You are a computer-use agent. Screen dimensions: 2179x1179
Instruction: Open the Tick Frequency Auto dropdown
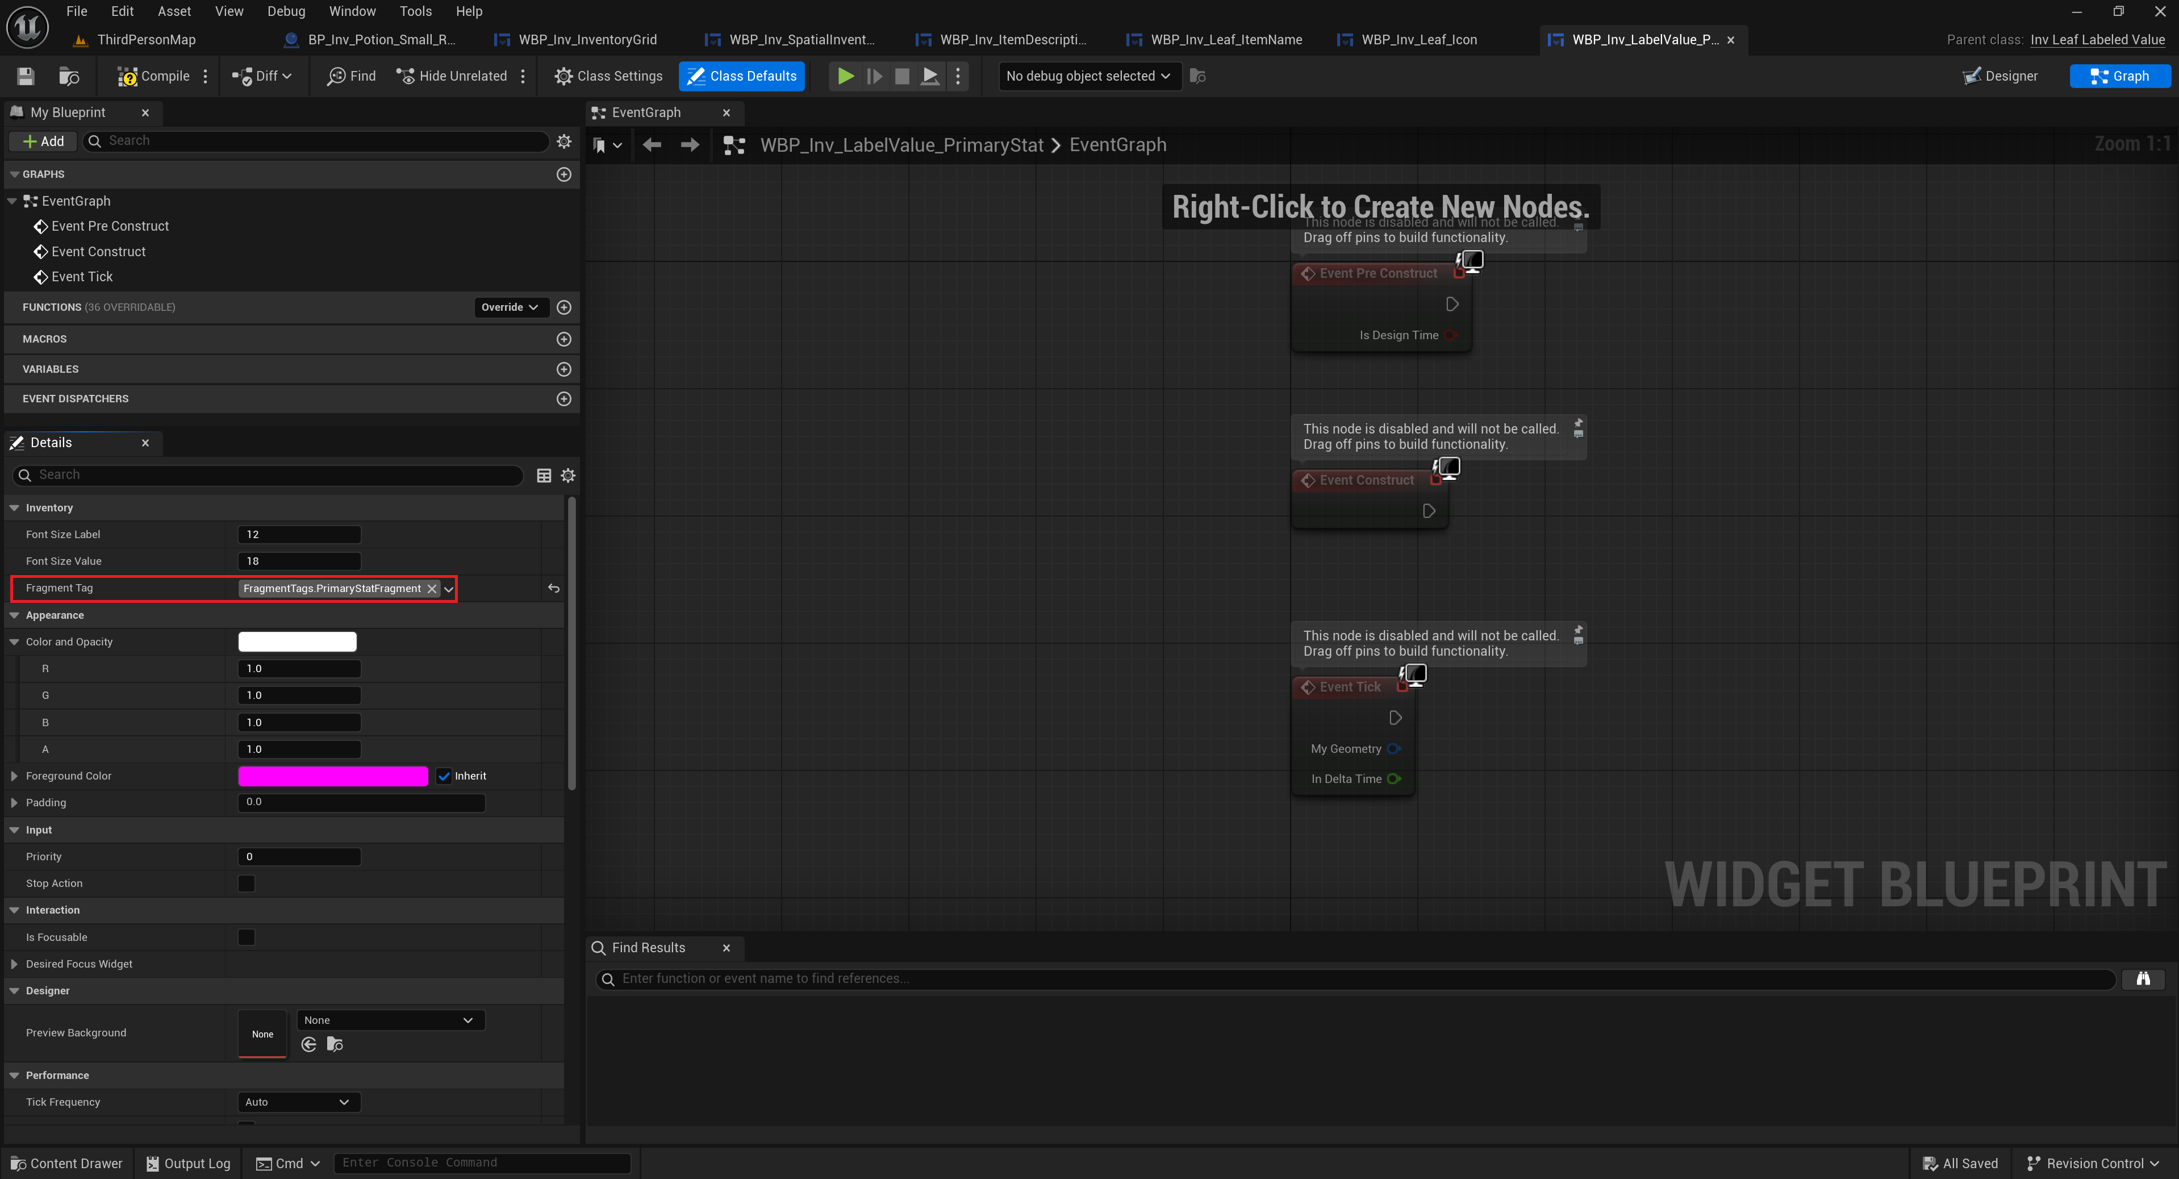coord(299,1102)
